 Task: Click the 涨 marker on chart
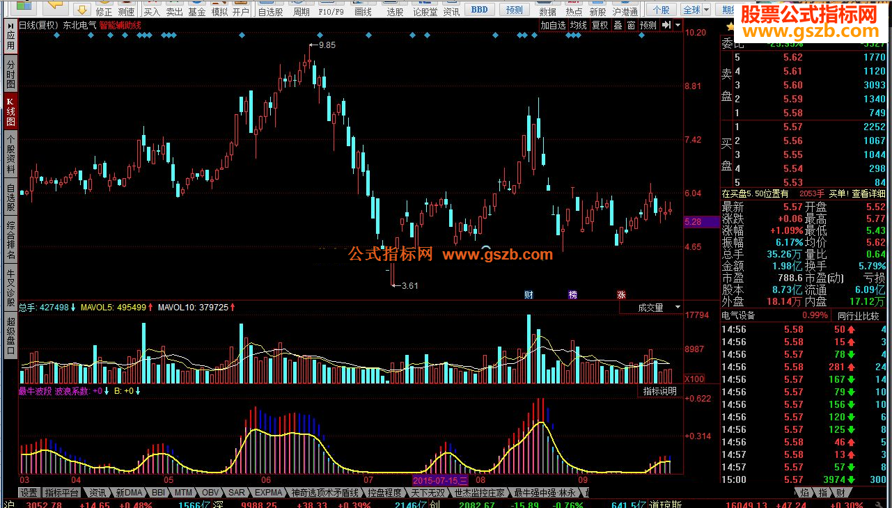(621, 295)
